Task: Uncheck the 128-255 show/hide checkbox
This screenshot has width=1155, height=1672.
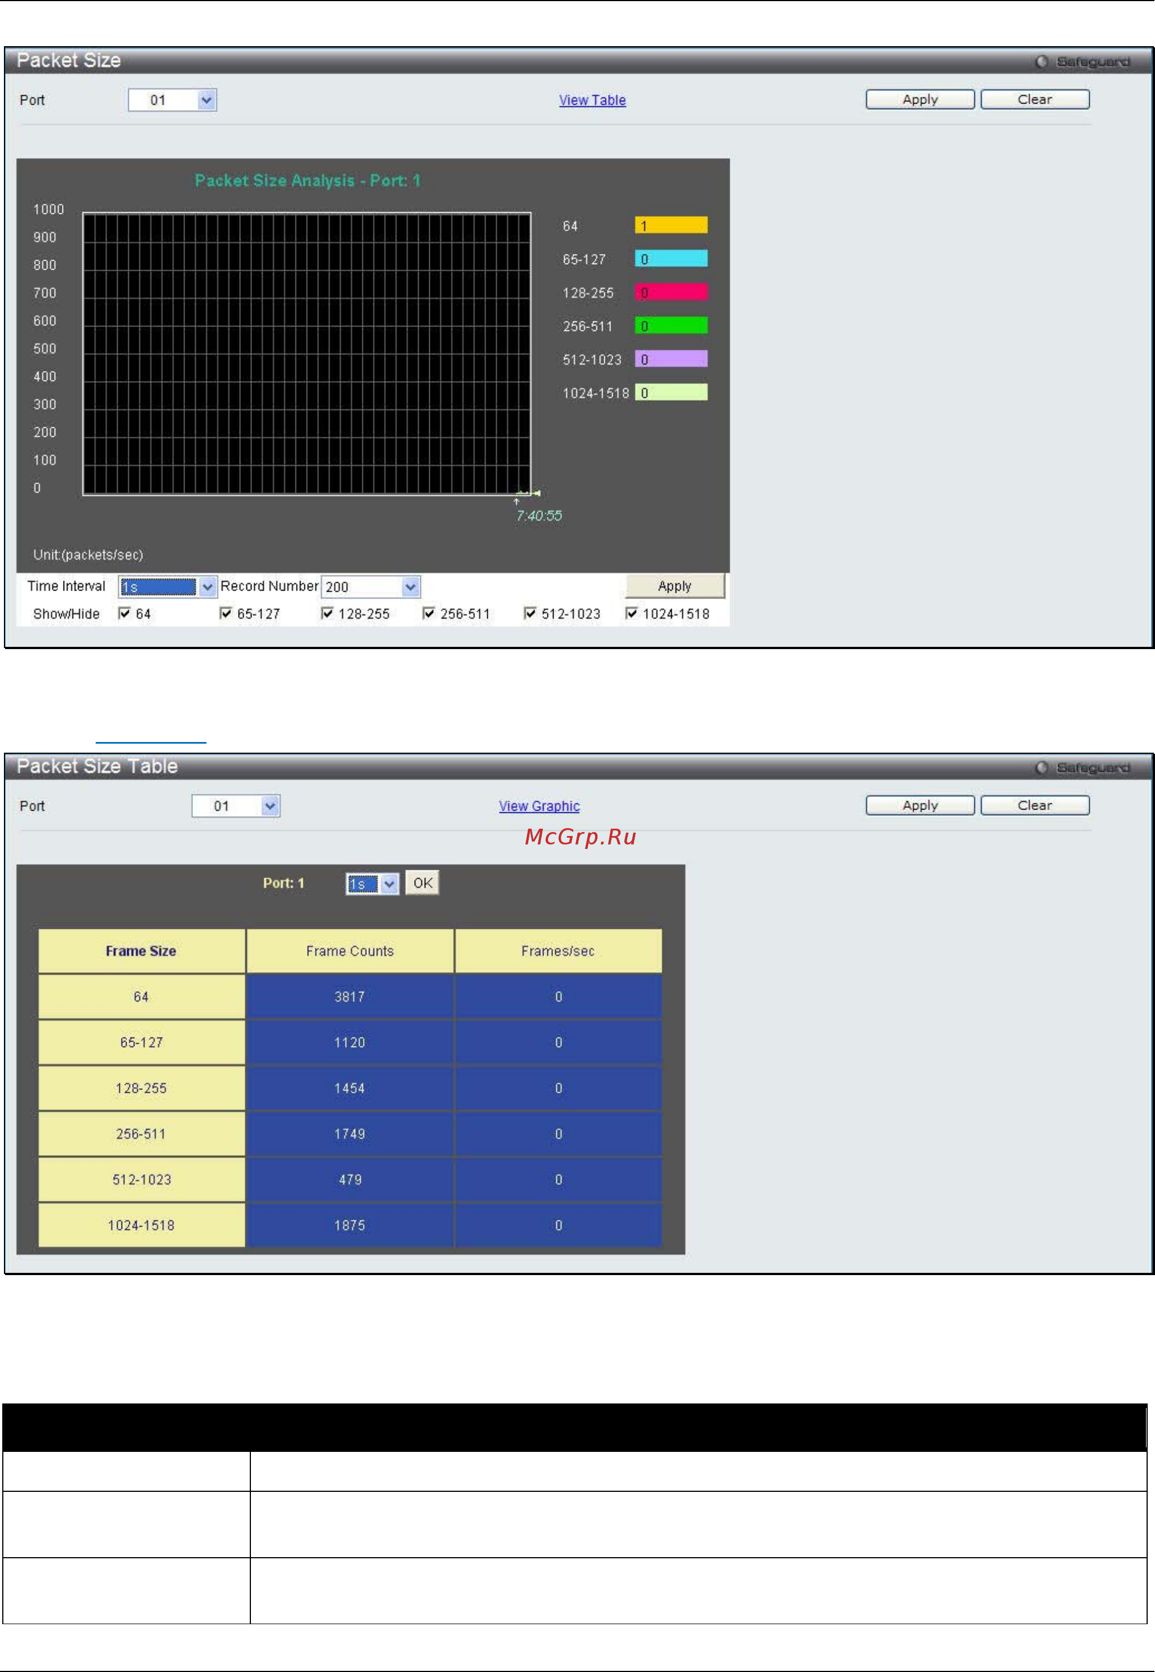Action: (x=327, y=613)
